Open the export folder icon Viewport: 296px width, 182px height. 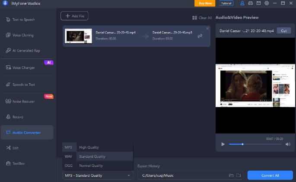(231, 175)
